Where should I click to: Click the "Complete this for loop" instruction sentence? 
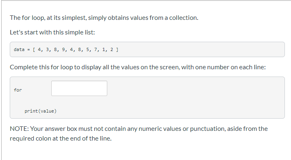(x=138, y=67)
